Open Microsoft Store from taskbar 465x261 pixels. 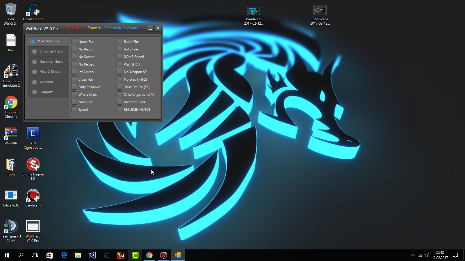point(49,255)
